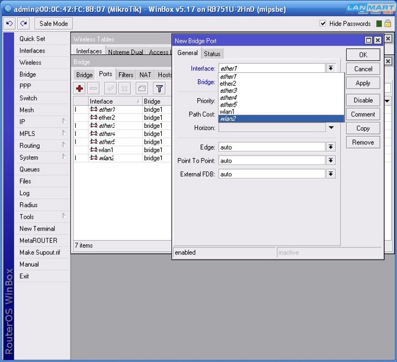397x362 pixels.
Task: Expand the Horizon field arrow
Action: pos(331,127)
